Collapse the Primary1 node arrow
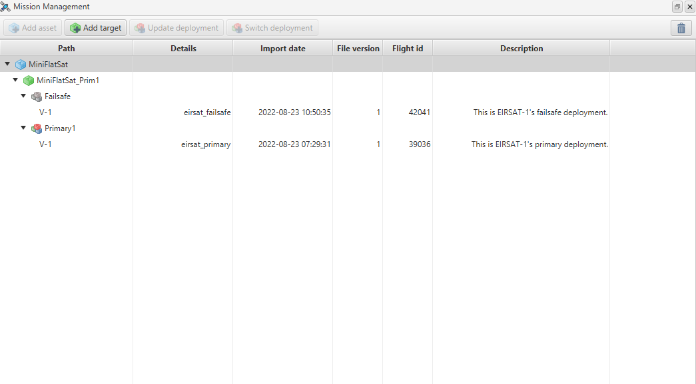This screenshot has width=696, height=384. (x=23, y=128)
